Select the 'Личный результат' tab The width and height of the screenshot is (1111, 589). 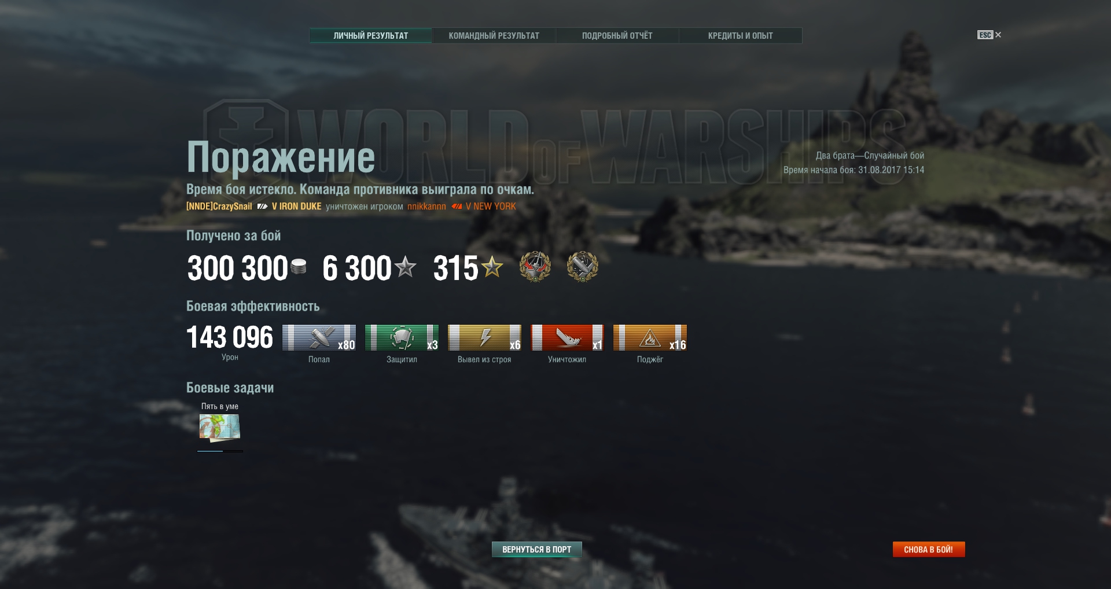[371, 36]
